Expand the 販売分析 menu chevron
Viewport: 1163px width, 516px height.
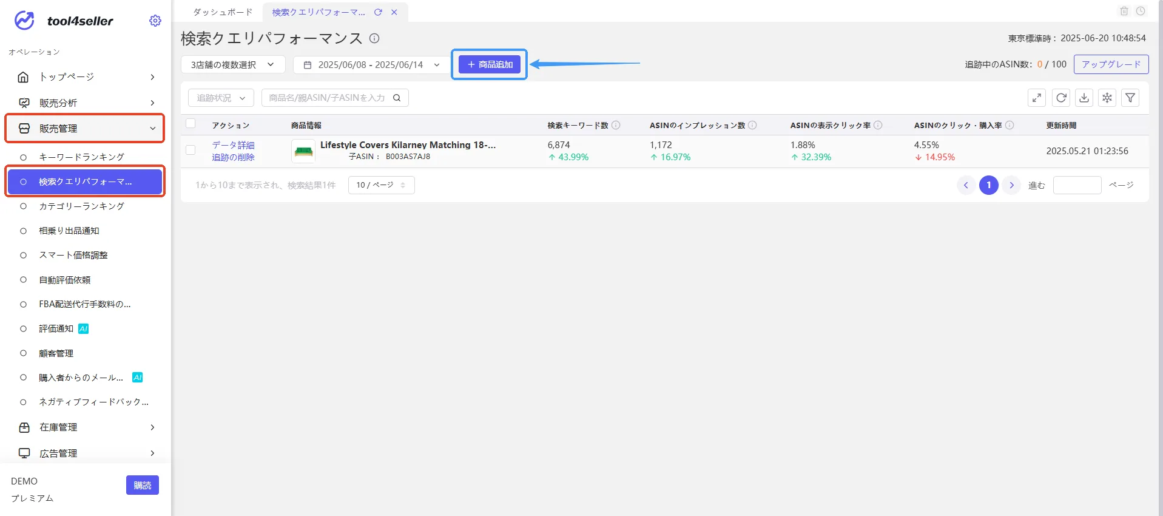click(152, 103)
